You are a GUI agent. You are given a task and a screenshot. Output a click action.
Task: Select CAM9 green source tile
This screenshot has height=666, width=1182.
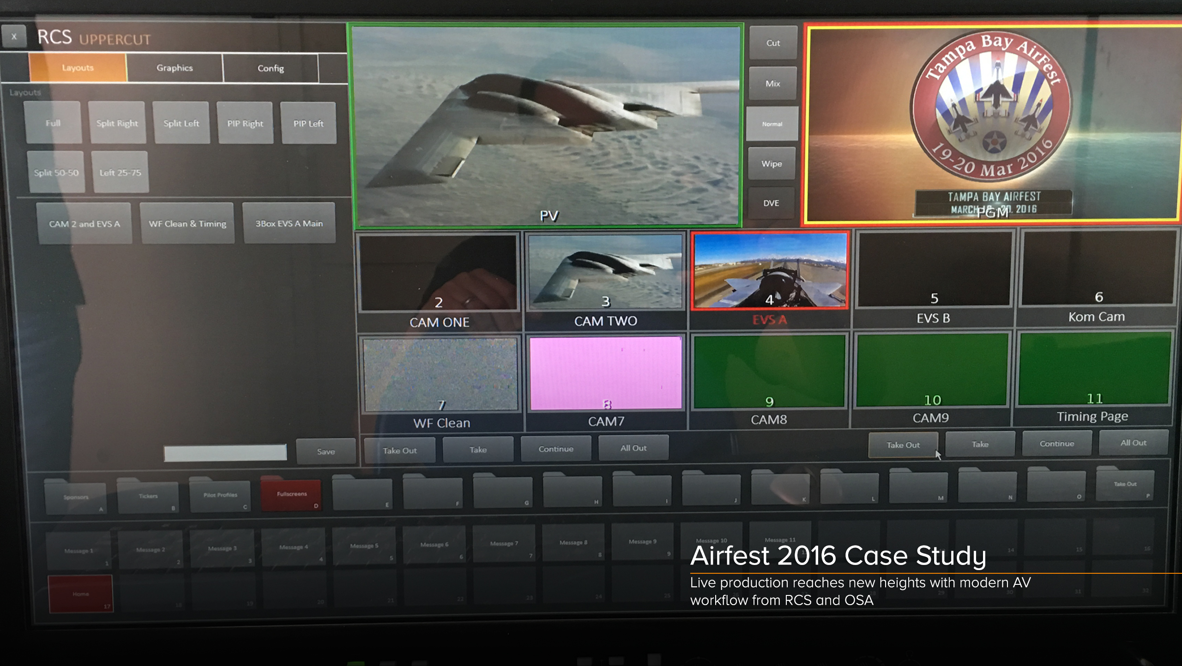point(932,379)
